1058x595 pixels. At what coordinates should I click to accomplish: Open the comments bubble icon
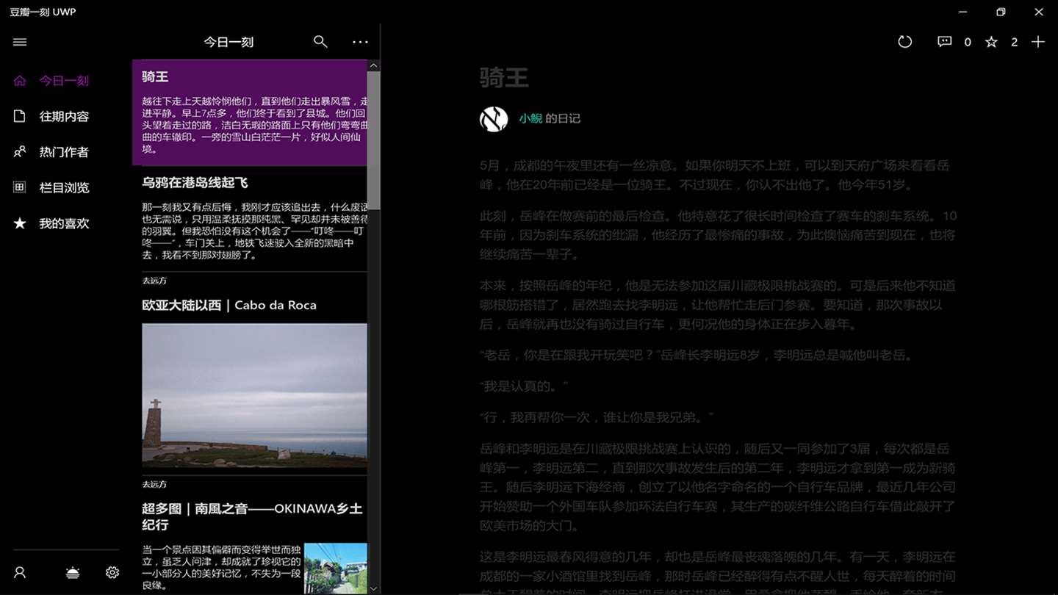(945, 42)
